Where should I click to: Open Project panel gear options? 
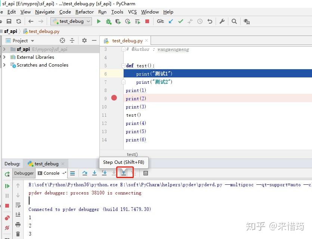pyautogui.click(x=84, y=40)
